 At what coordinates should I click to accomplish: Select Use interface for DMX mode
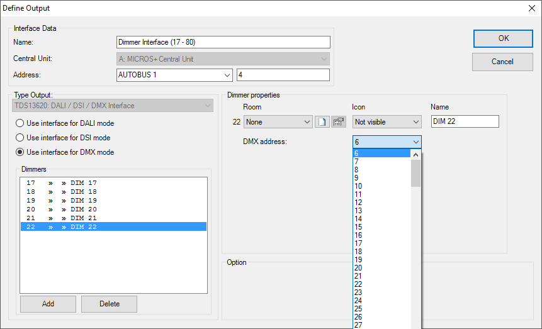pyautogui.click(x=20, y=152)
